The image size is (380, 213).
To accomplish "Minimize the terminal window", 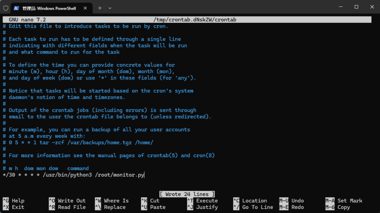I will (x=339, y=7).
